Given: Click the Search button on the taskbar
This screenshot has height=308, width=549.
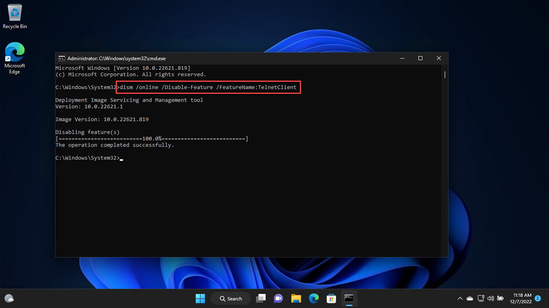Looking at the screenshot, I should click(x=230, y=298).
